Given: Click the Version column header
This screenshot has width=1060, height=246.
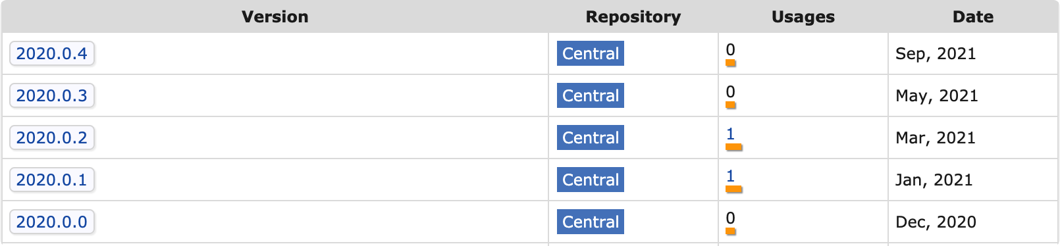Looking at the screenshot, I should click(x=275, y=16).
